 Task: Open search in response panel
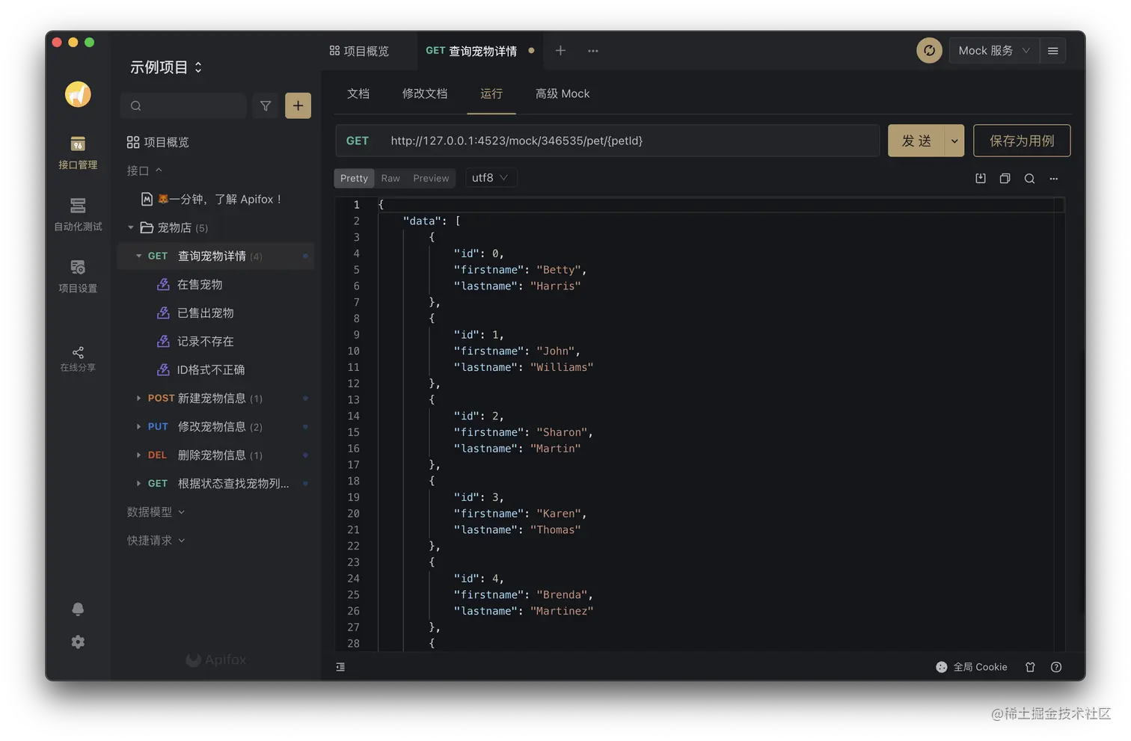1029,178
